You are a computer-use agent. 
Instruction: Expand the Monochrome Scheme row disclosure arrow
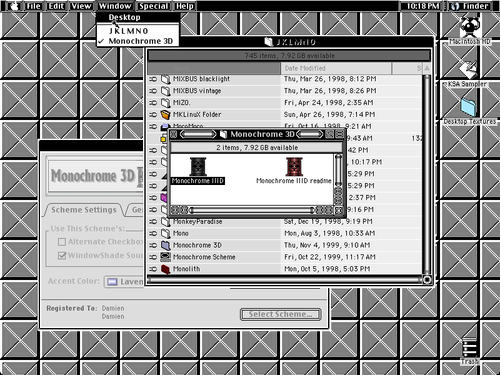[x=153, y=257]
